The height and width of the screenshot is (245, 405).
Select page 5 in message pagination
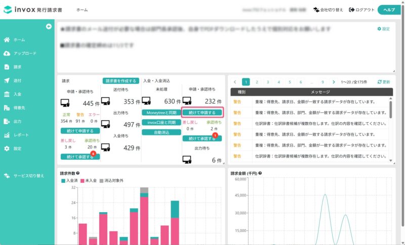point(290,82)
